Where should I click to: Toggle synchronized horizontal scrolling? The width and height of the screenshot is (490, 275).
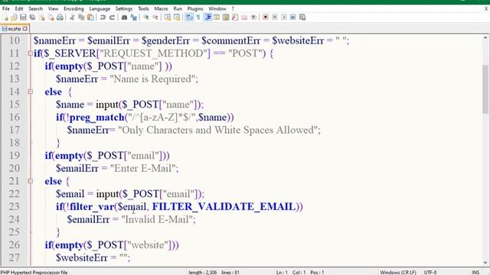177,18
